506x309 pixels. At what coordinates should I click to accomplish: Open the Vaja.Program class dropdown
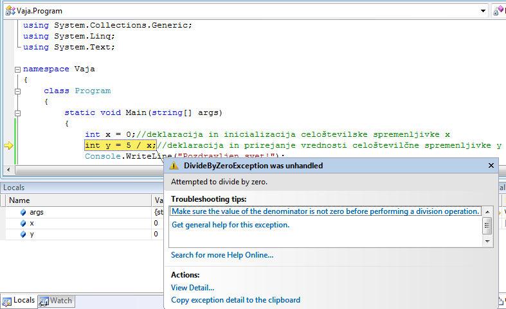(x=483, y=11)
